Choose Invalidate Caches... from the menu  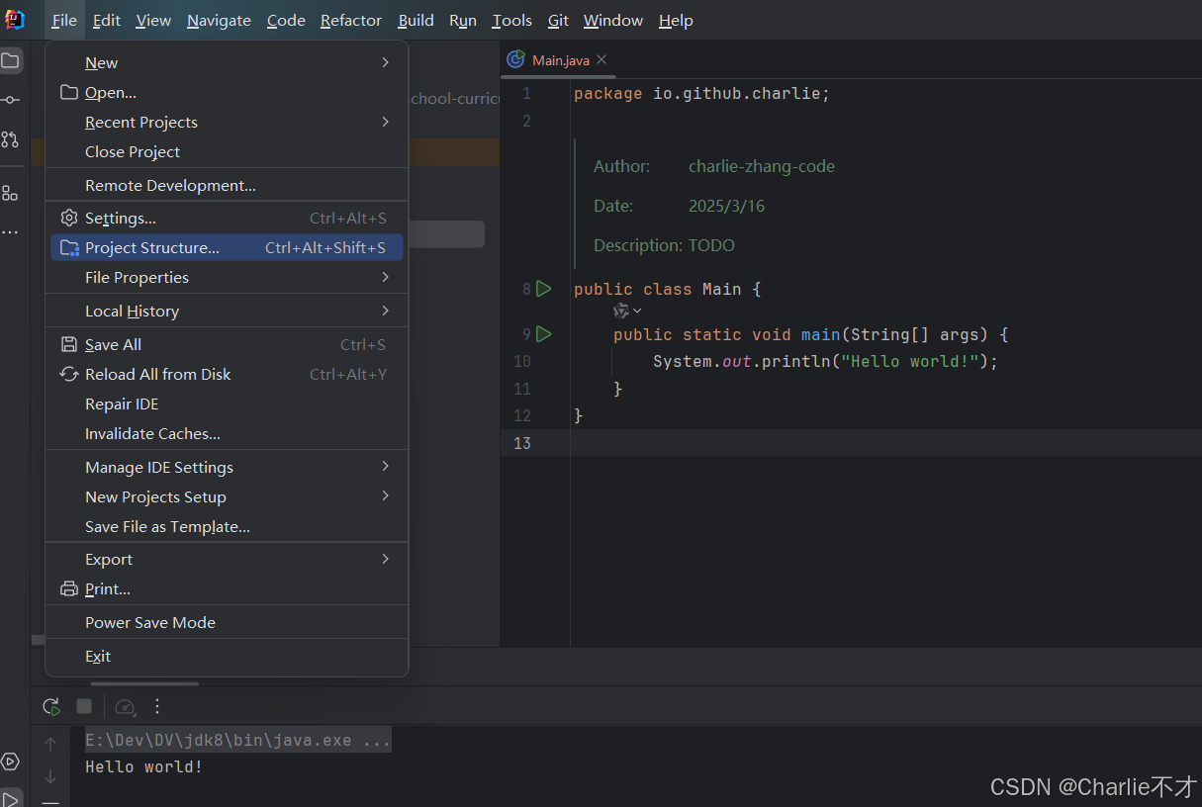(152, 433)
